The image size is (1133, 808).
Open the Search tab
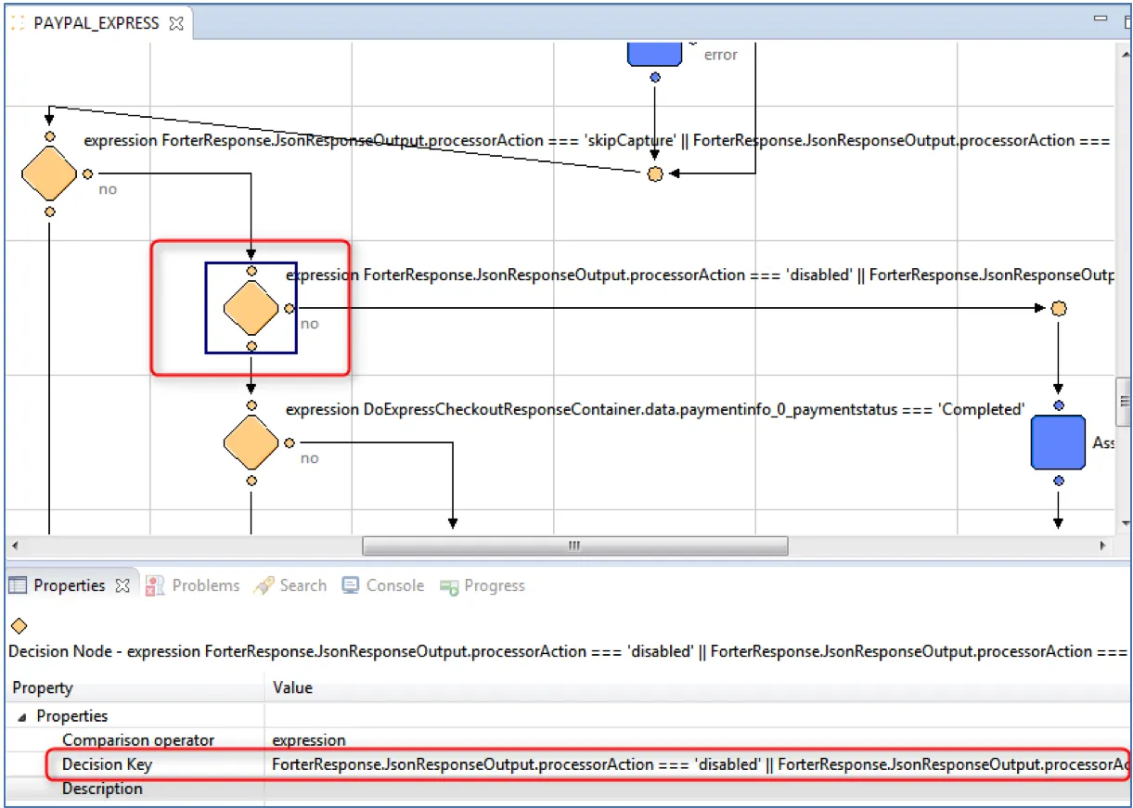(290, 585)
